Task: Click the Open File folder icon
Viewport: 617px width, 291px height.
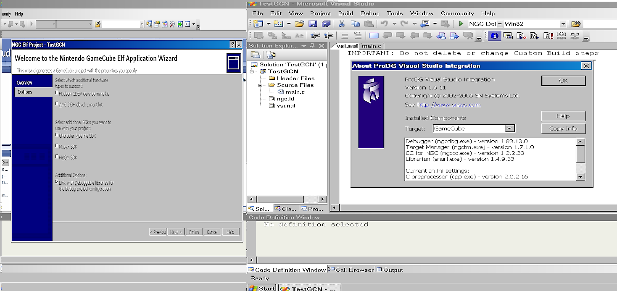Action: [x=299, y=24]
